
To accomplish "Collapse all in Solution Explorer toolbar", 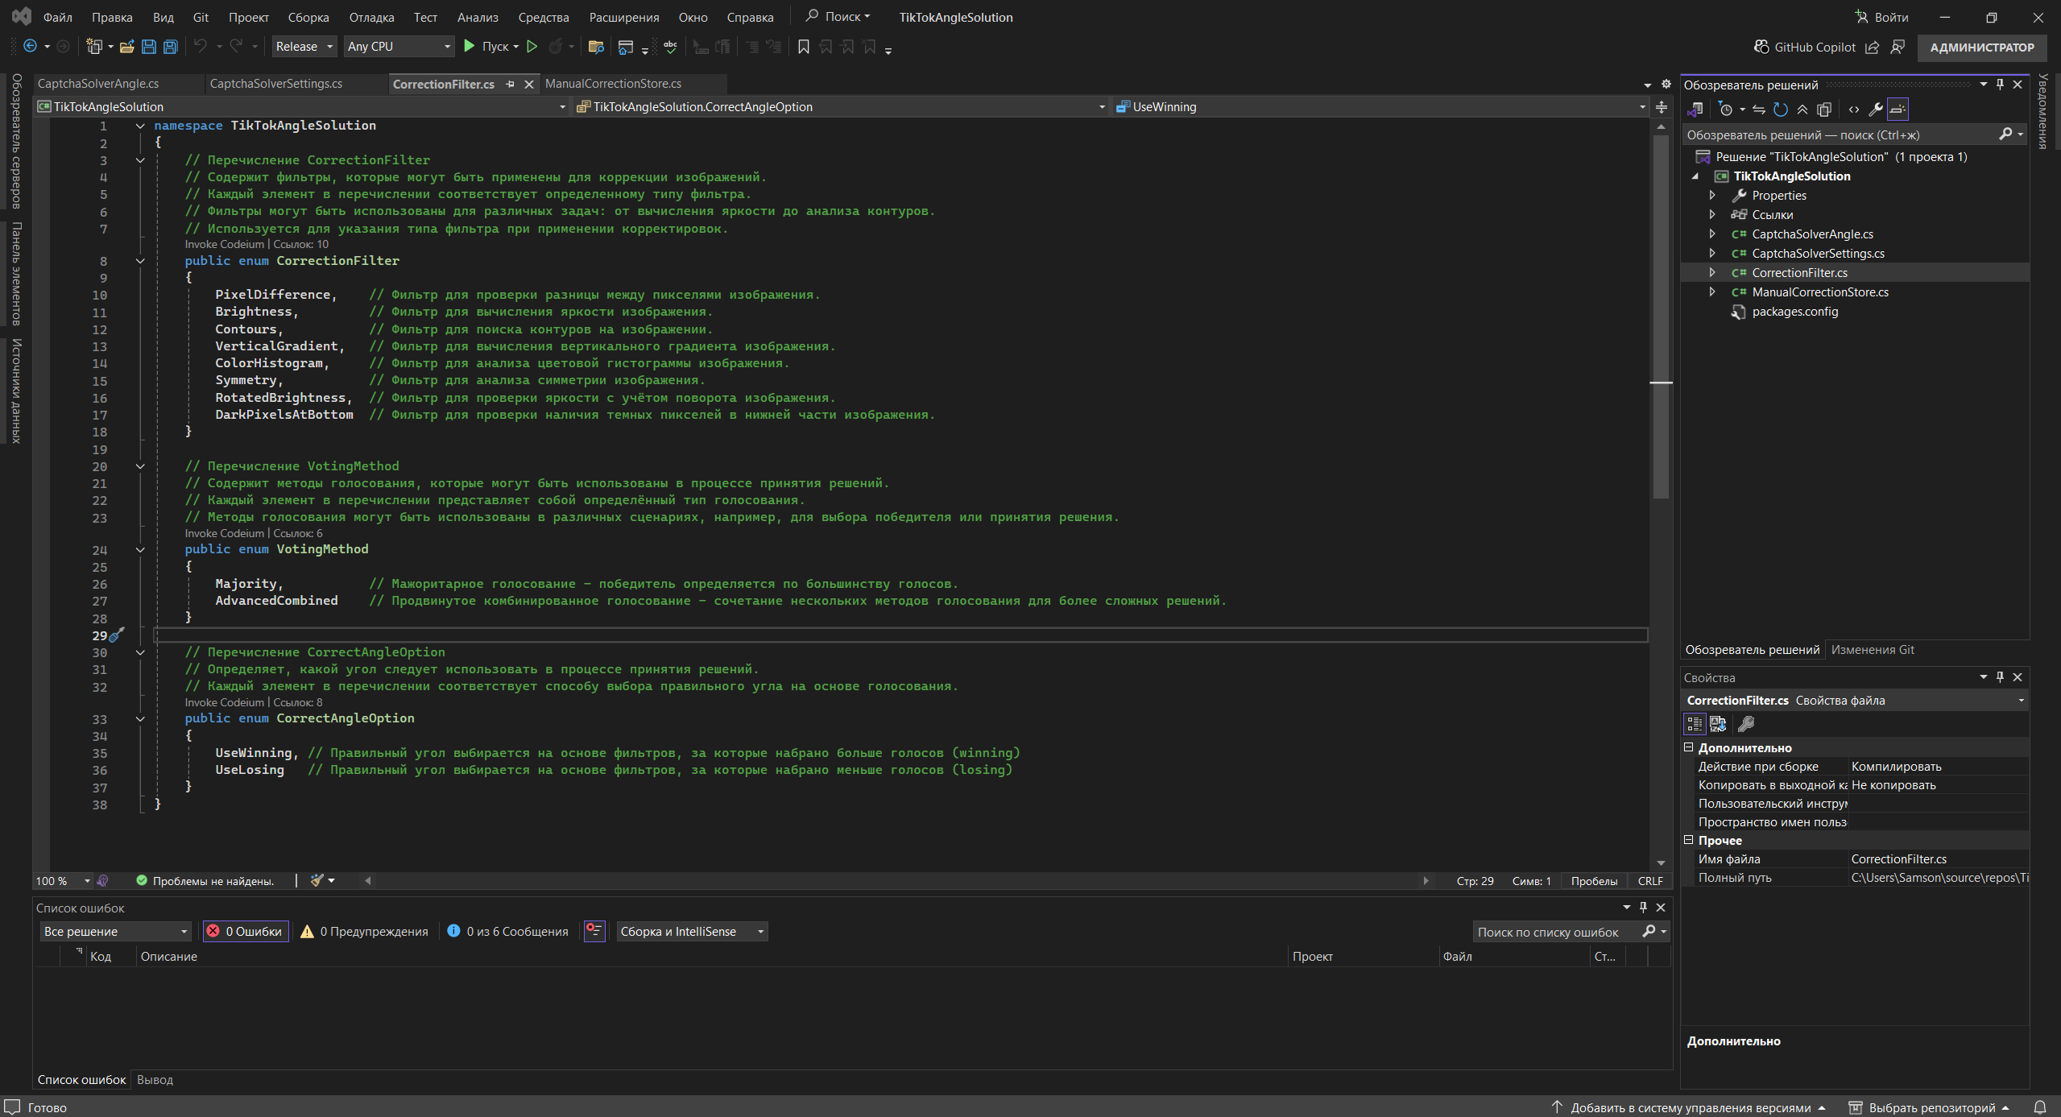I will pos(1802,110).
